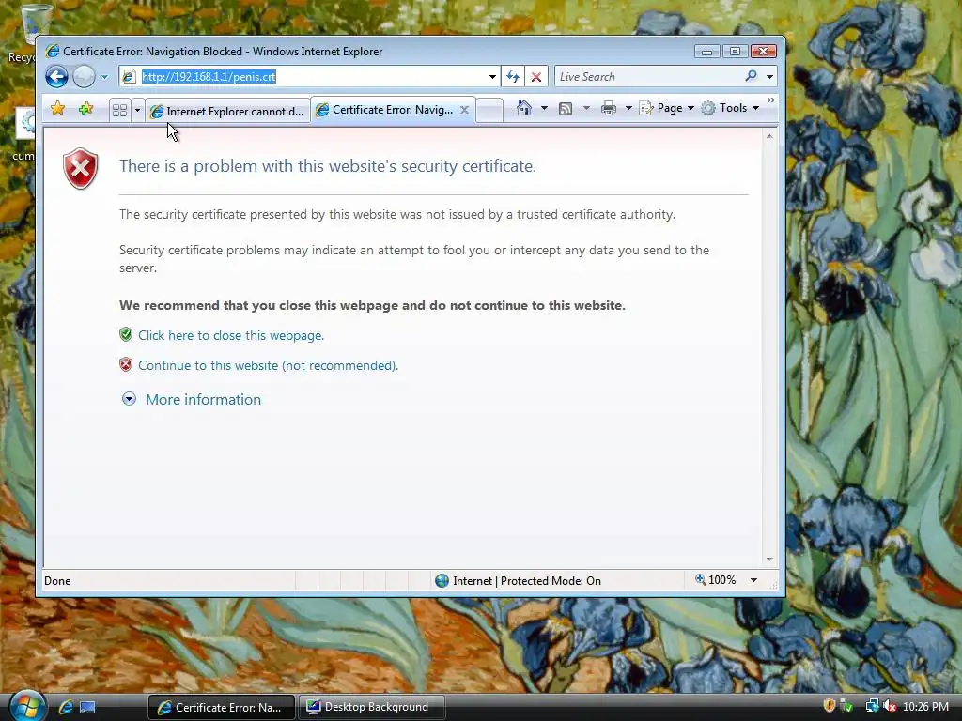Click the 100% zoom level button
The height and width of the screenshot is (721, 962).
point(715,580)
